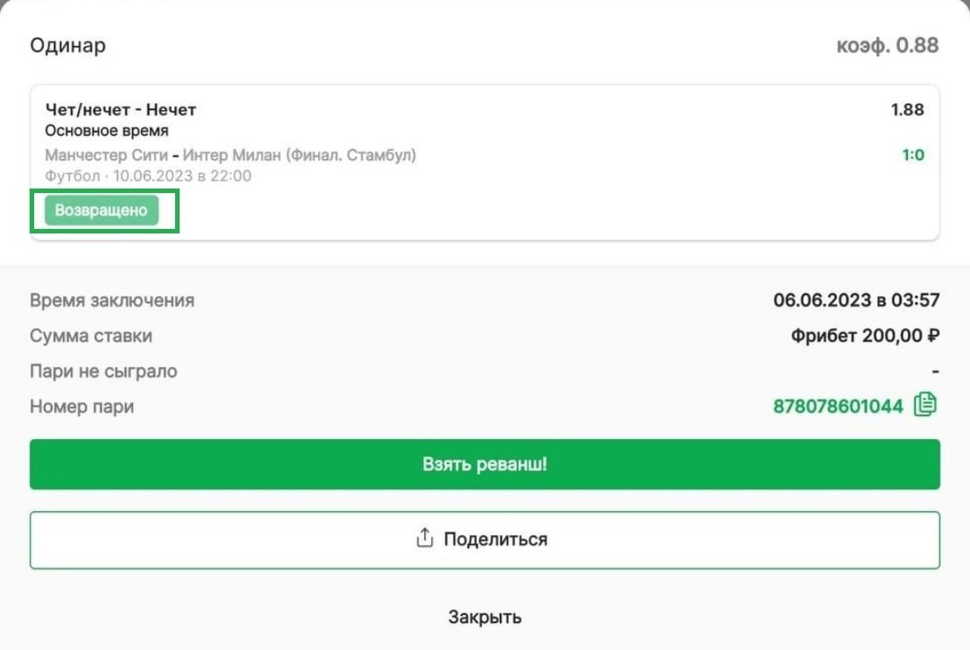Click the share icon next to Поделиться
Viewport: 970px width, 650px height.
[424, 539]
